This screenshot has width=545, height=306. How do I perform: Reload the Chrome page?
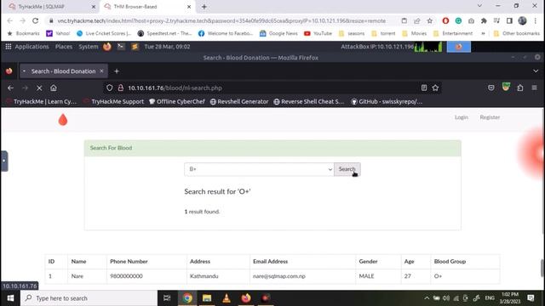[36, 20]
